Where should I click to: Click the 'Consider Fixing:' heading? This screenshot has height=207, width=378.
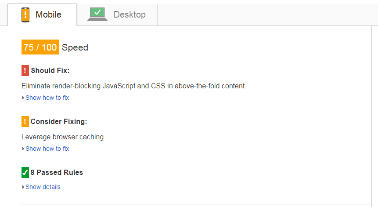59,121
